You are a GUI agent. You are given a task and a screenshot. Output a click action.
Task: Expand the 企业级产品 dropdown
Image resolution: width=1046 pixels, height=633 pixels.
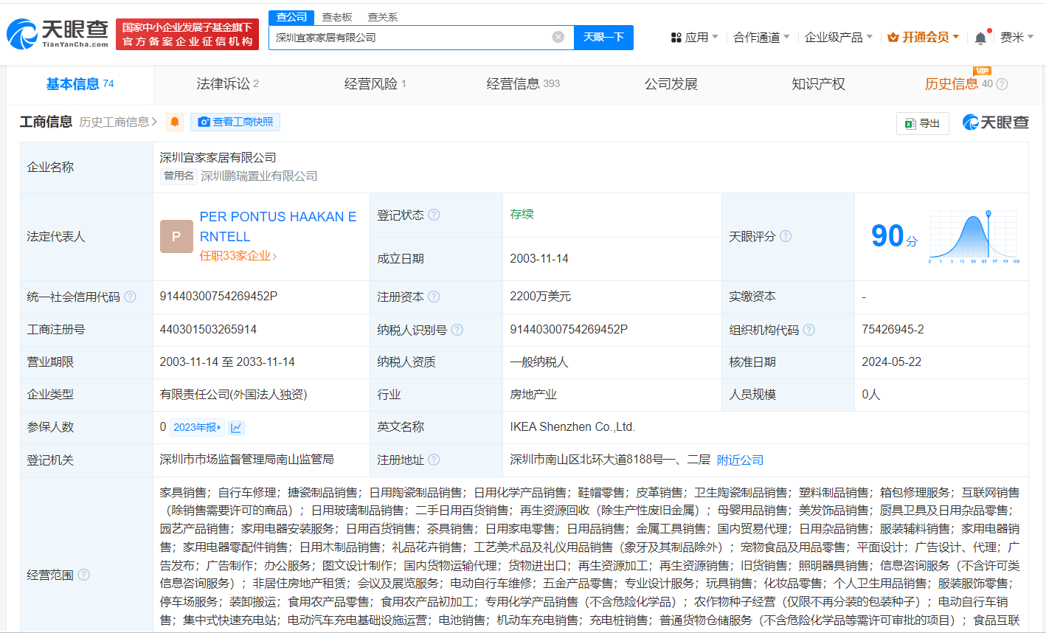click(x=839, y=37)
